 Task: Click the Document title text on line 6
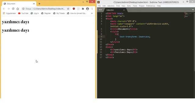coord(123,29)
